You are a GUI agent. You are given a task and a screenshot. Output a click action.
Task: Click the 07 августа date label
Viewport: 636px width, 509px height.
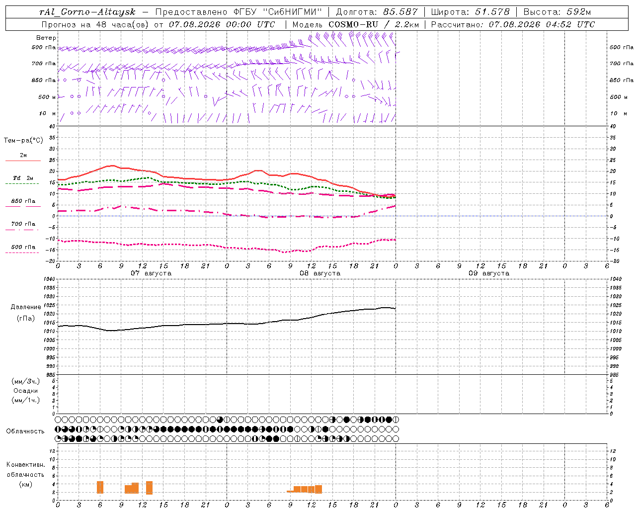(x=151, y=273)
